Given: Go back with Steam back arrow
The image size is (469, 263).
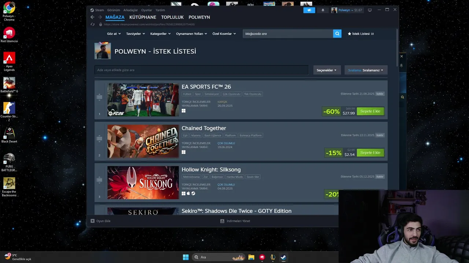Looking at the screenshot, I should click(x=92, y=17).
